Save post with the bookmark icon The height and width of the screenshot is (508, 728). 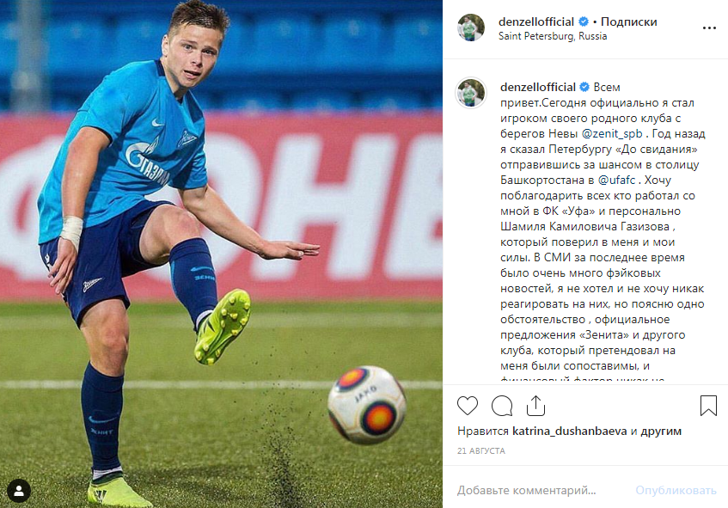[708, 406]
